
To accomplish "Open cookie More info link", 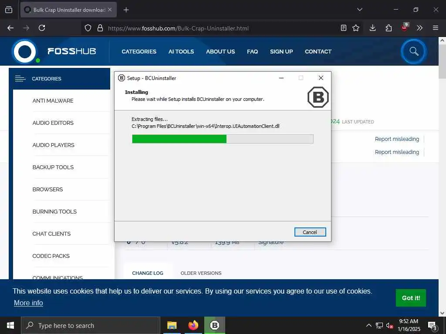I will (x=28, y=303).
